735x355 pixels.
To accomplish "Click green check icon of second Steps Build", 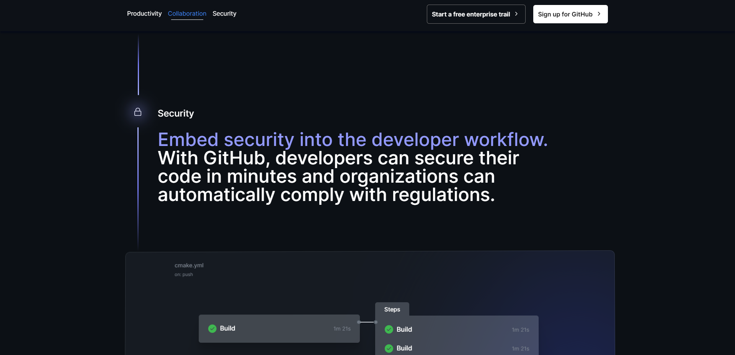I will coord(389,349).
